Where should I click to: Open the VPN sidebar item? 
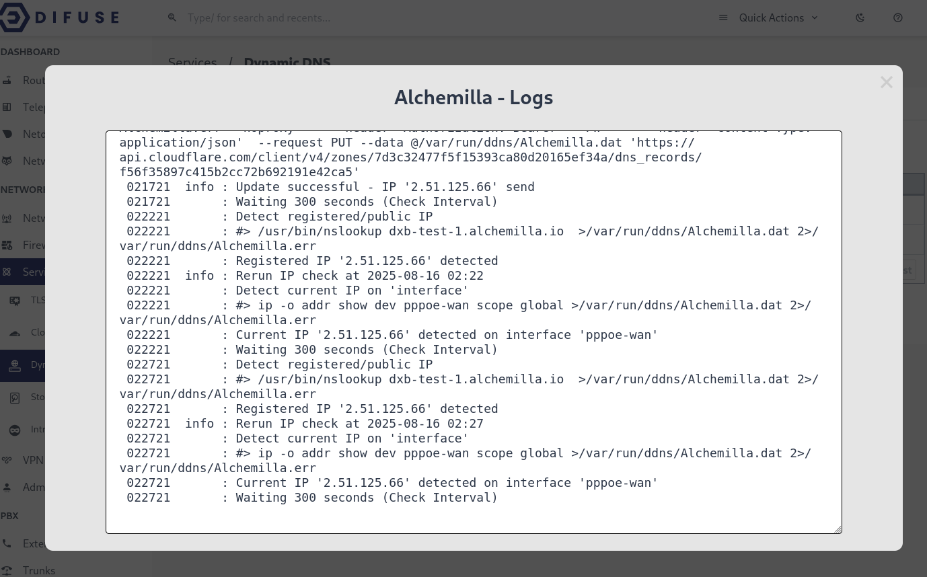pyautogui.click(x=22, y=460)
